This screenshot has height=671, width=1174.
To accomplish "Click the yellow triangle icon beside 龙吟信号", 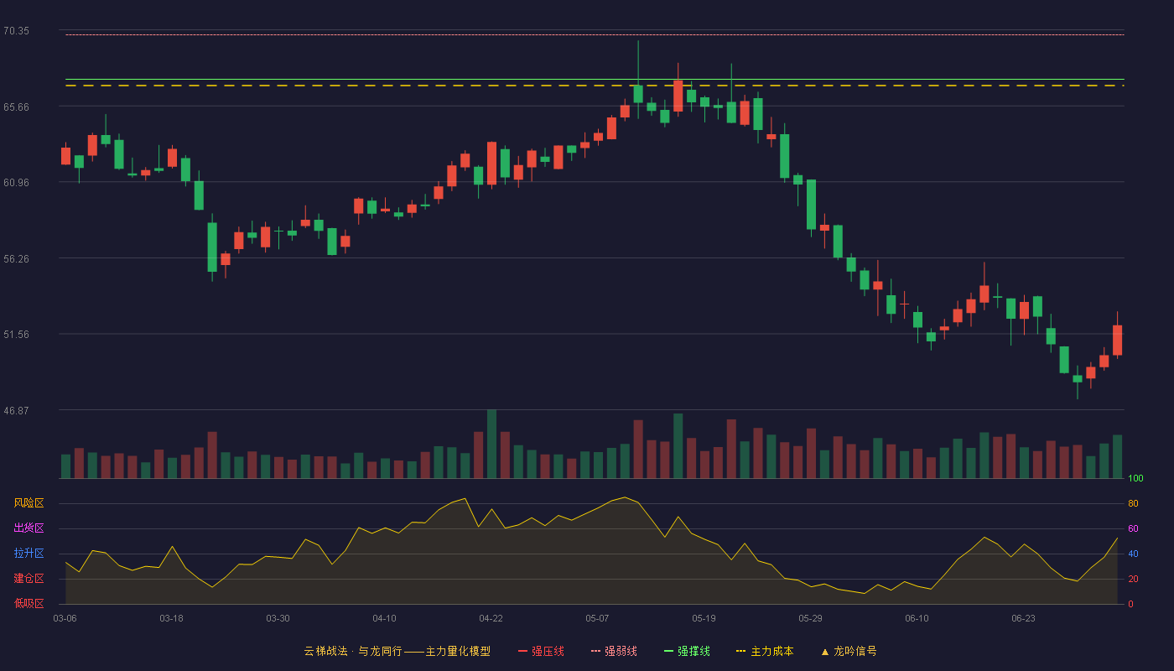I will pyautogui.click(x=825, y=652).
